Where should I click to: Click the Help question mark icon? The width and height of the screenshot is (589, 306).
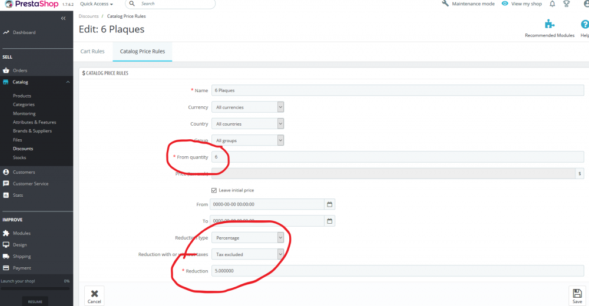pos(584,24)
